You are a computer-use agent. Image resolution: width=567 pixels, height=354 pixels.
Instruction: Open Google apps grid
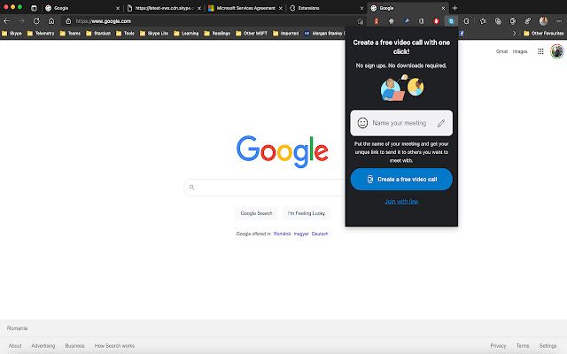[x=540, y=51]
